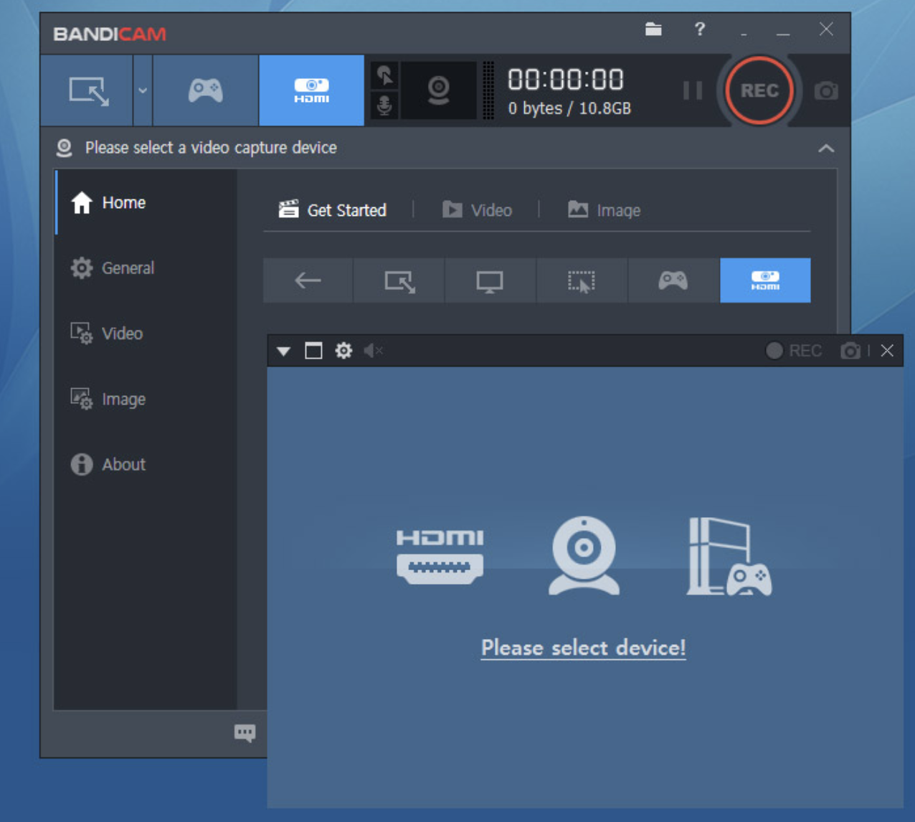Open device settings gear in device window
The image size is (915, 822).
tap(343, 351)
